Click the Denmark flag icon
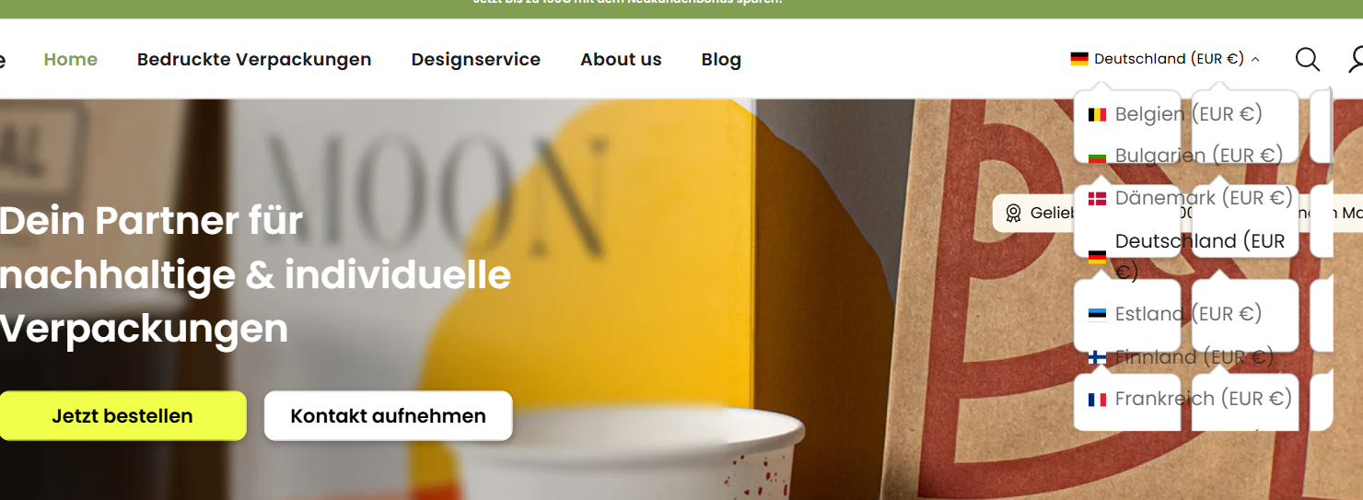Viewport: 1363px width, 500px height. 1097,199
